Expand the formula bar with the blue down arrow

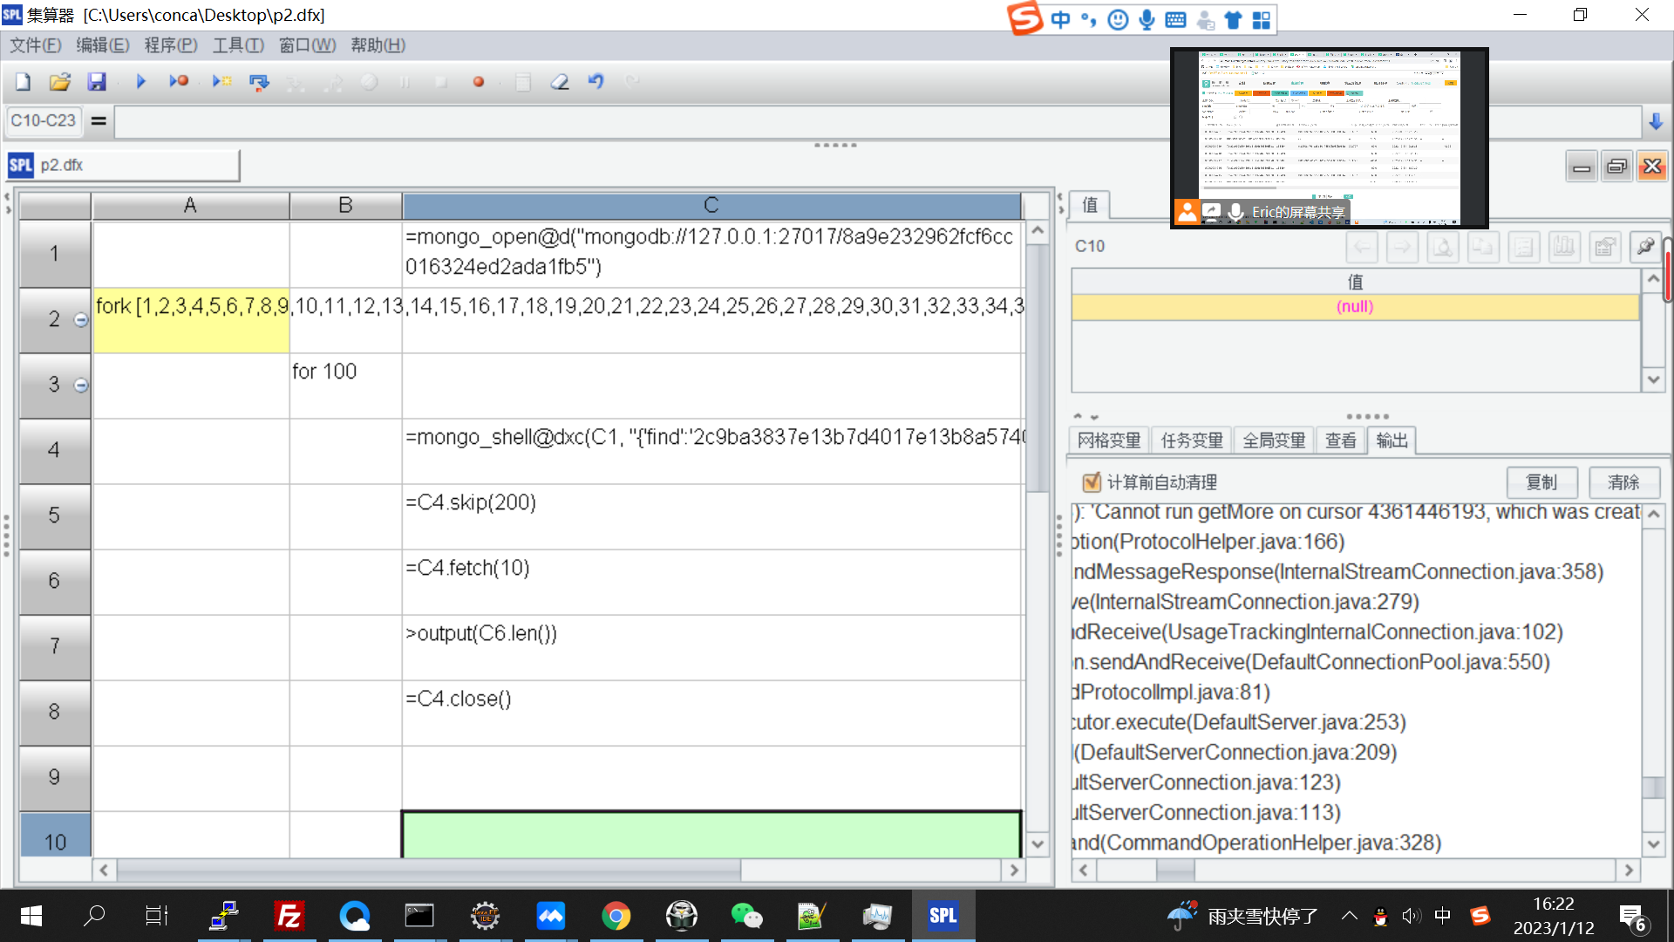(1656, 122)
